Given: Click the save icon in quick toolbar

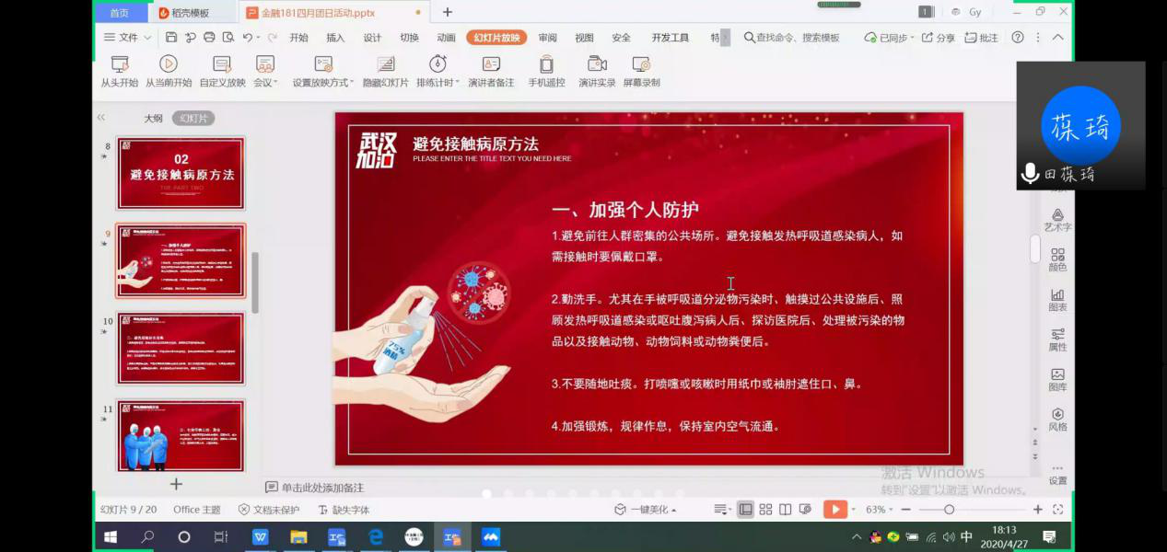Looking at the screenshot, I should point(171,38).
